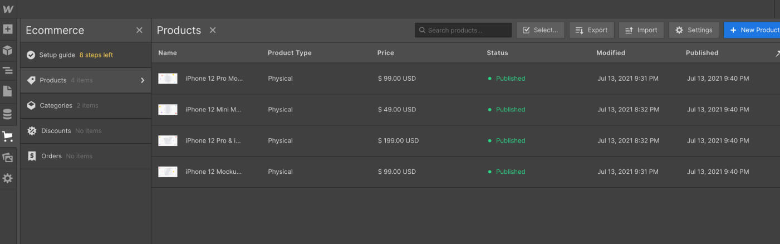
Task: Expand the Products chevron arrow
Action: click(x=143, y=80)
